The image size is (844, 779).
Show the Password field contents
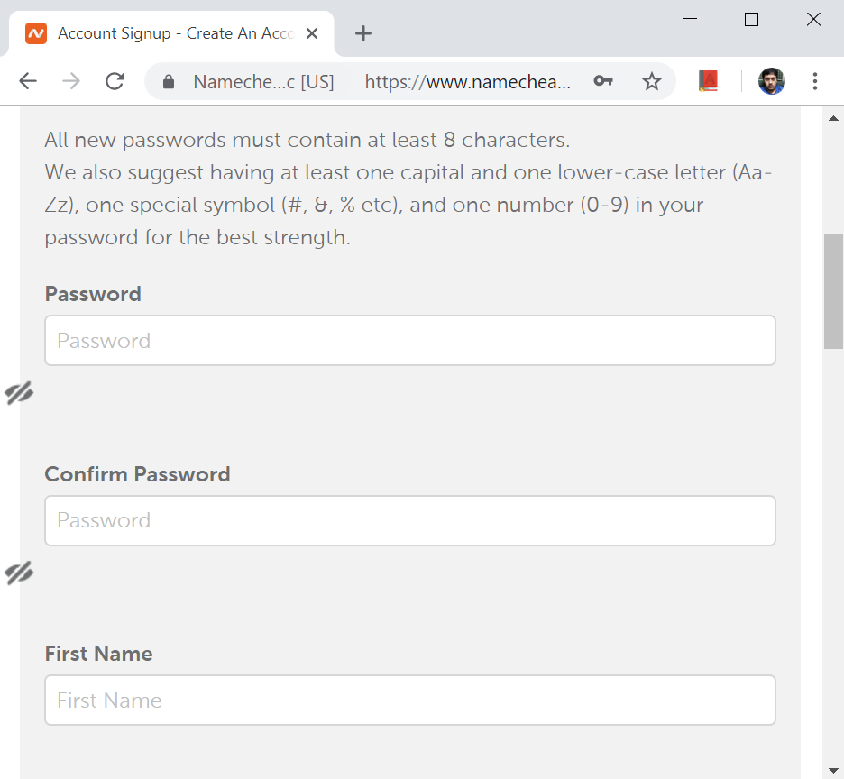[x=19, y=392]
